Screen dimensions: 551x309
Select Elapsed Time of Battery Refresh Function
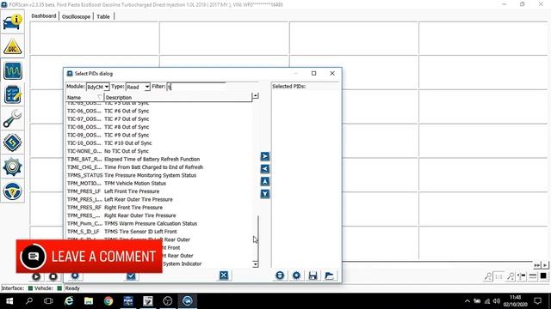tap(158, 159)
